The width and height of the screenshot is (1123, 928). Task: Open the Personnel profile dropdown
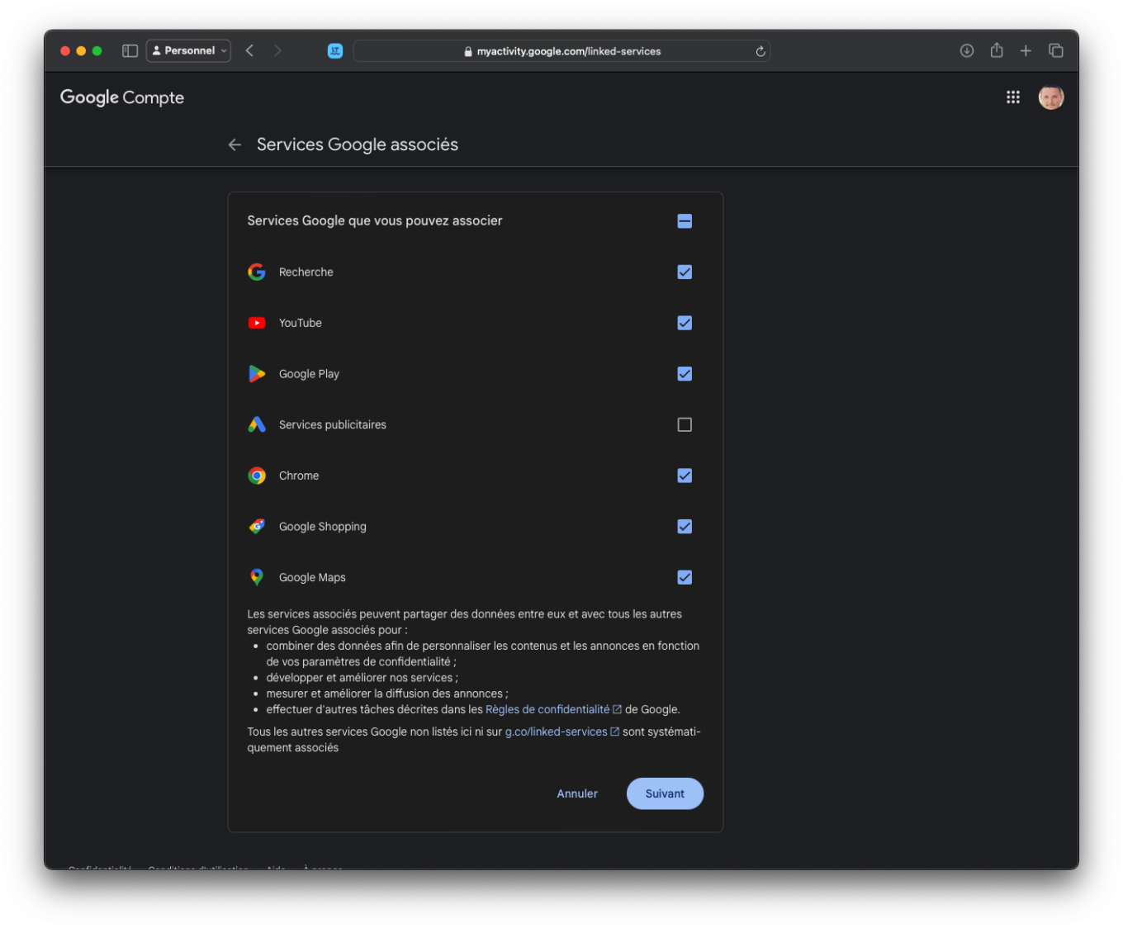(188, 50)
